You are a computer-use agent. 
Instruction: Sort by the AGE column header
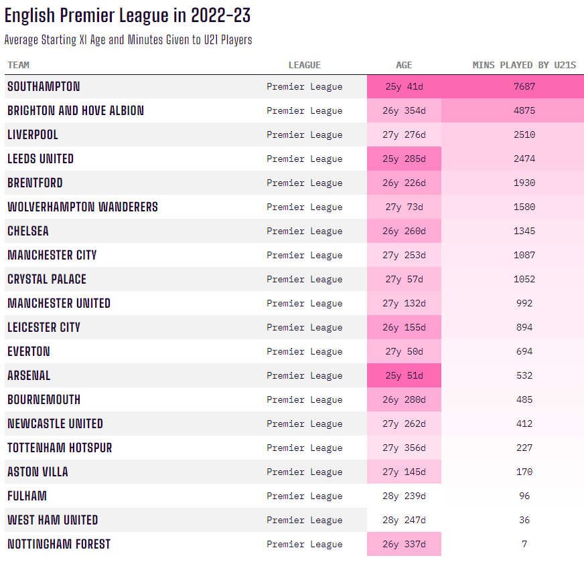(x=404, y=65)
